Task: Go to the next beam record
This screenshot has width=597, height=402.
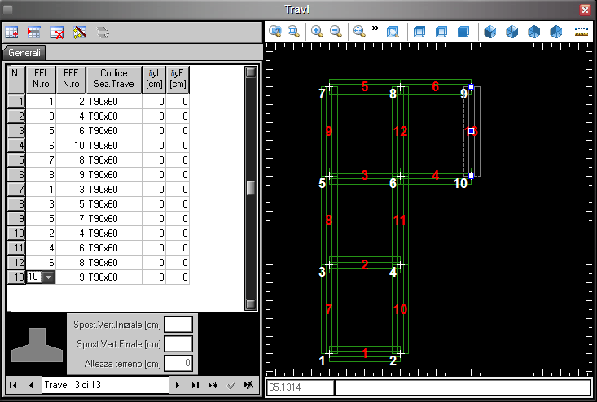Action: point(177,384)
